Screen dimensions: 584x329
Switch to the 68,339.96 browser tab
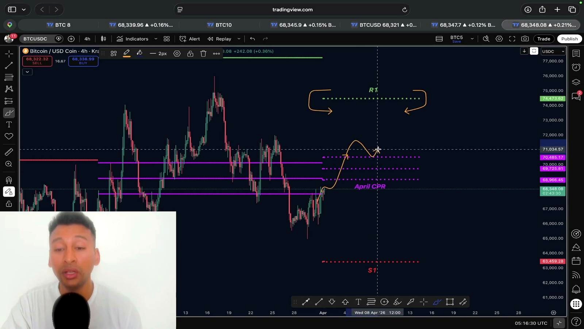pos(141,25)
